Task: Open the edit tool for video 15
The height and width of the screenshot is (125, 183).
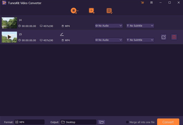Action: (164, 37)
